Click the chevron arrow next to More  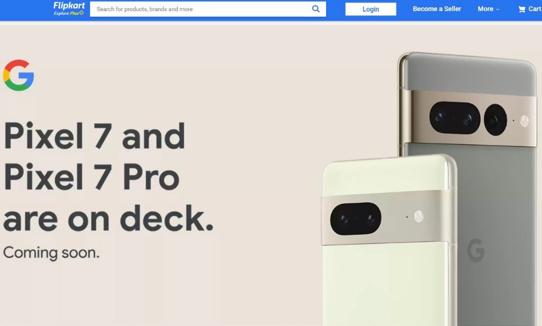pos(498,10)
